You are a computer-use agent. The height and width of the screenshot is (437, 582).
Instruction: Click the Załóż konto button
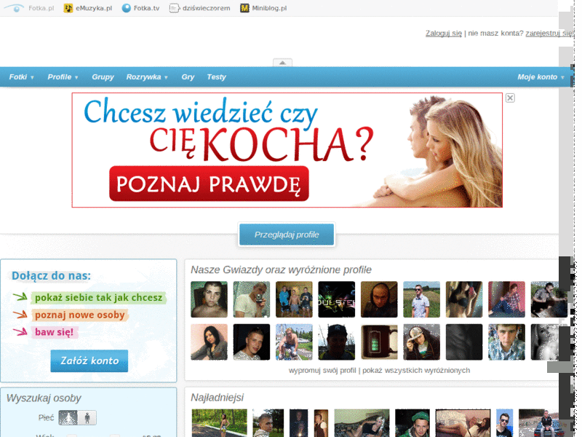89,361
